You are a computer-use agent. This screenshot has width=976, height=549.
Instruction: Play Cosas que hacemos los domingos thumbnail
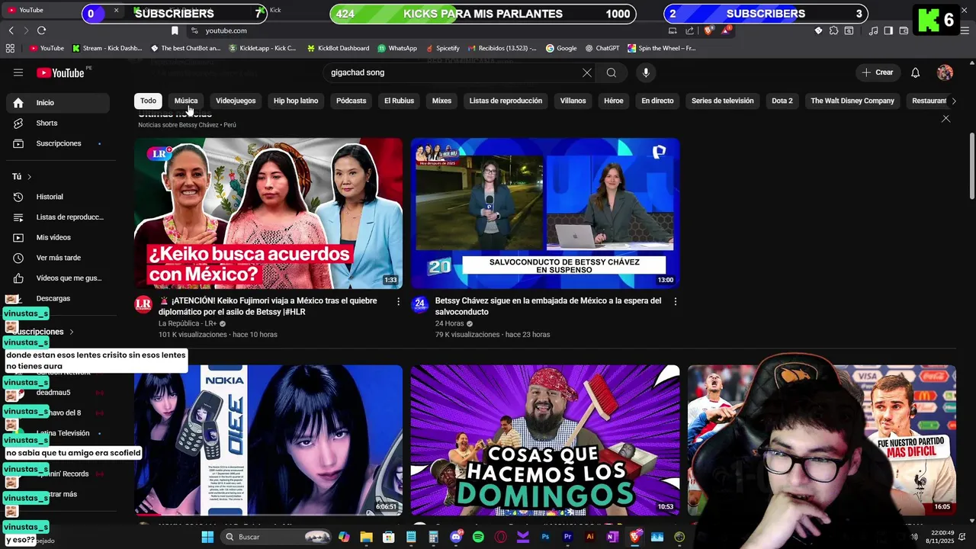[545, 440]
